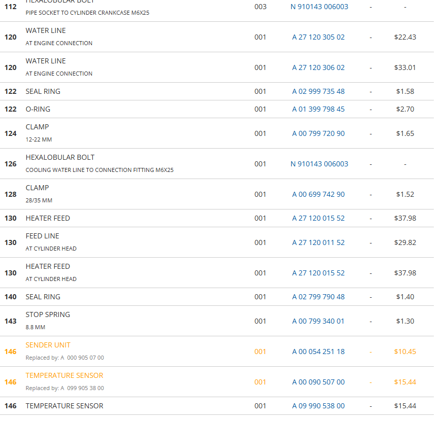This screenshot has height=421, width=445.
Task: Click feed line part A 27 120 011 52
Action: 318,242
